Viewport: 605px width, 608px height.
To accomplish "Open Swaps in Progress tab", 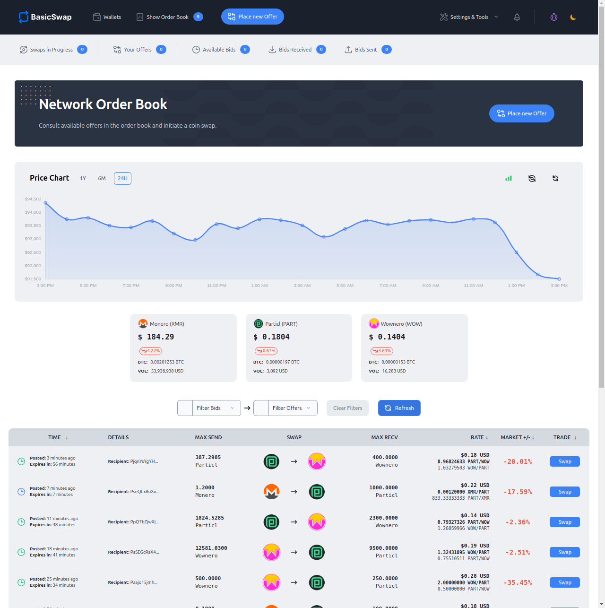I will click(x=53, y=50).
